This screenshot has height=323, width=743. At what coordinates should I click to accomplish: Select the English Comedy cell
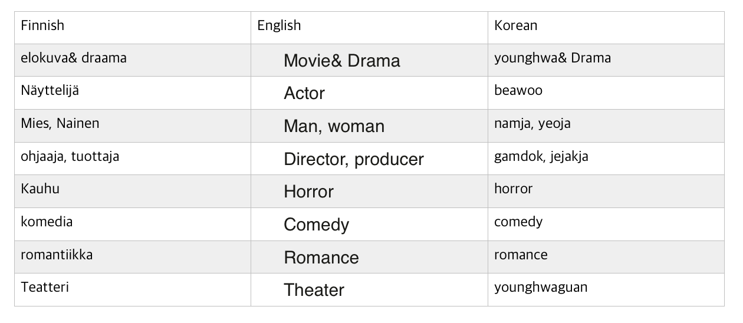tap(370, 225)
